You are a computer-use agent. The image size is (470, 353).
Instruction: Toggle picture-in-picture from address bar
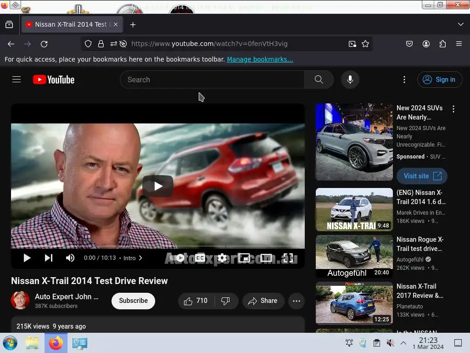pyautogui.click(x=352, y=44)
